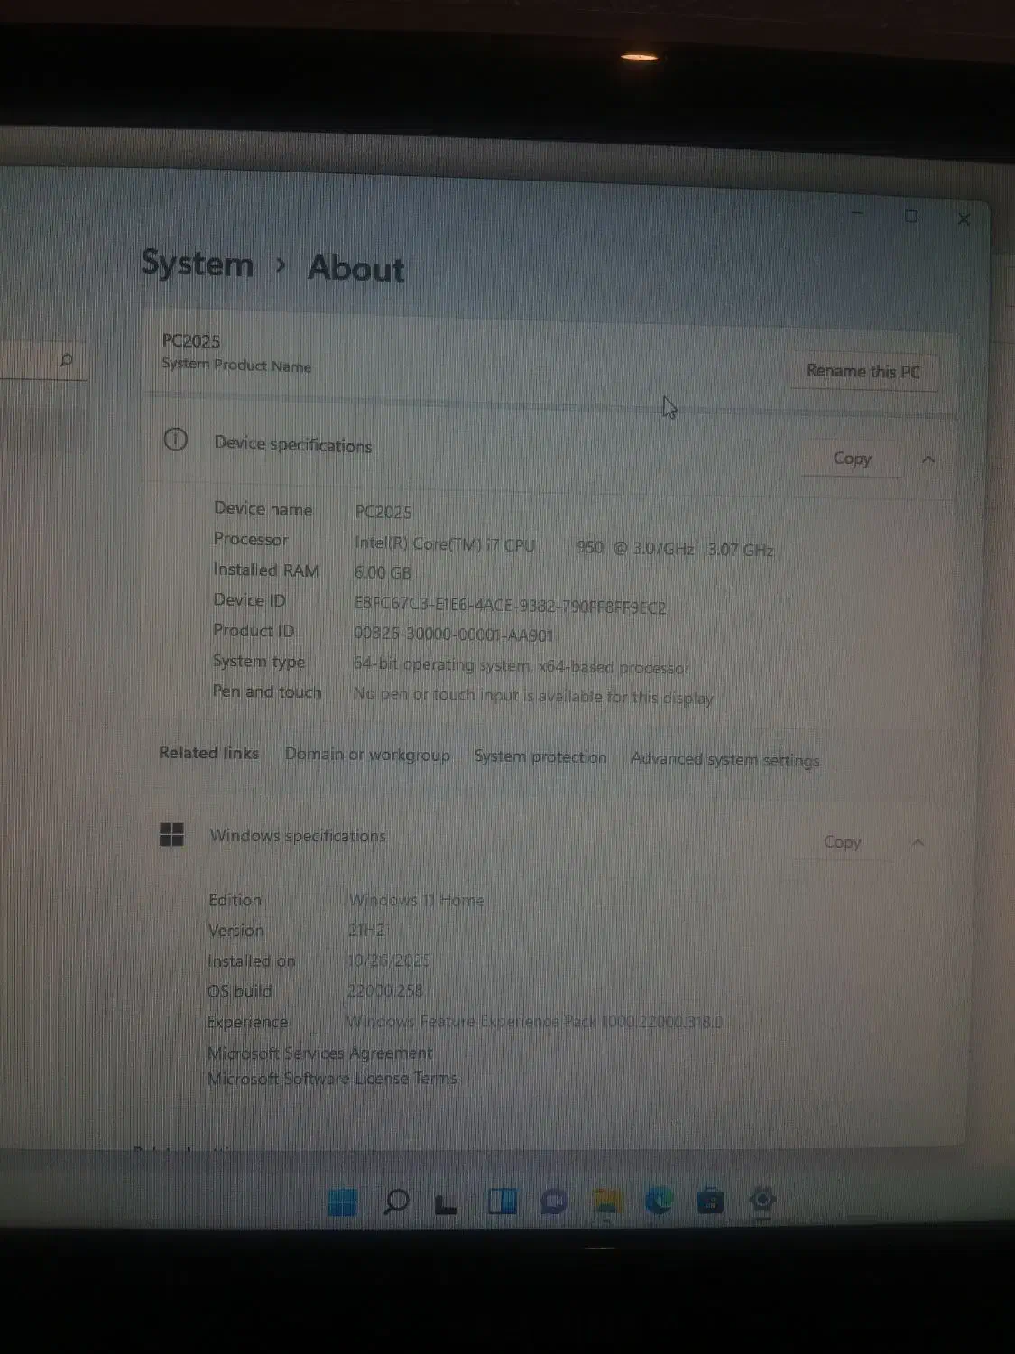Minimize the Settings window

[858, 213]
